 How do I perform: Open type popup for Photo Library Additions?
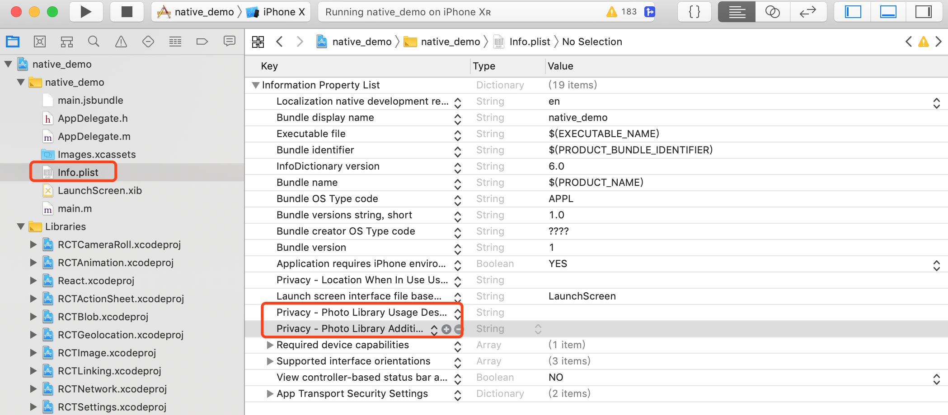point(538,329)
